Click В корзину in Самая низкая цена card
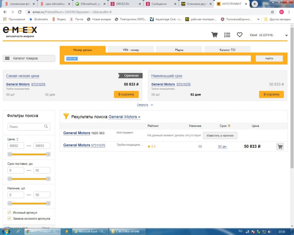 coord(126,94)
